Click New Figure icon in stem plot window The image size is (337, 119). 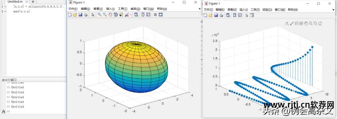[x=205, y=15]
